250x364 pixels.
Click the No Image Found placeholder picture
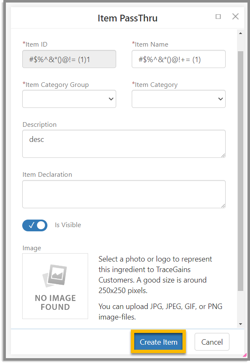pos(55,286)
